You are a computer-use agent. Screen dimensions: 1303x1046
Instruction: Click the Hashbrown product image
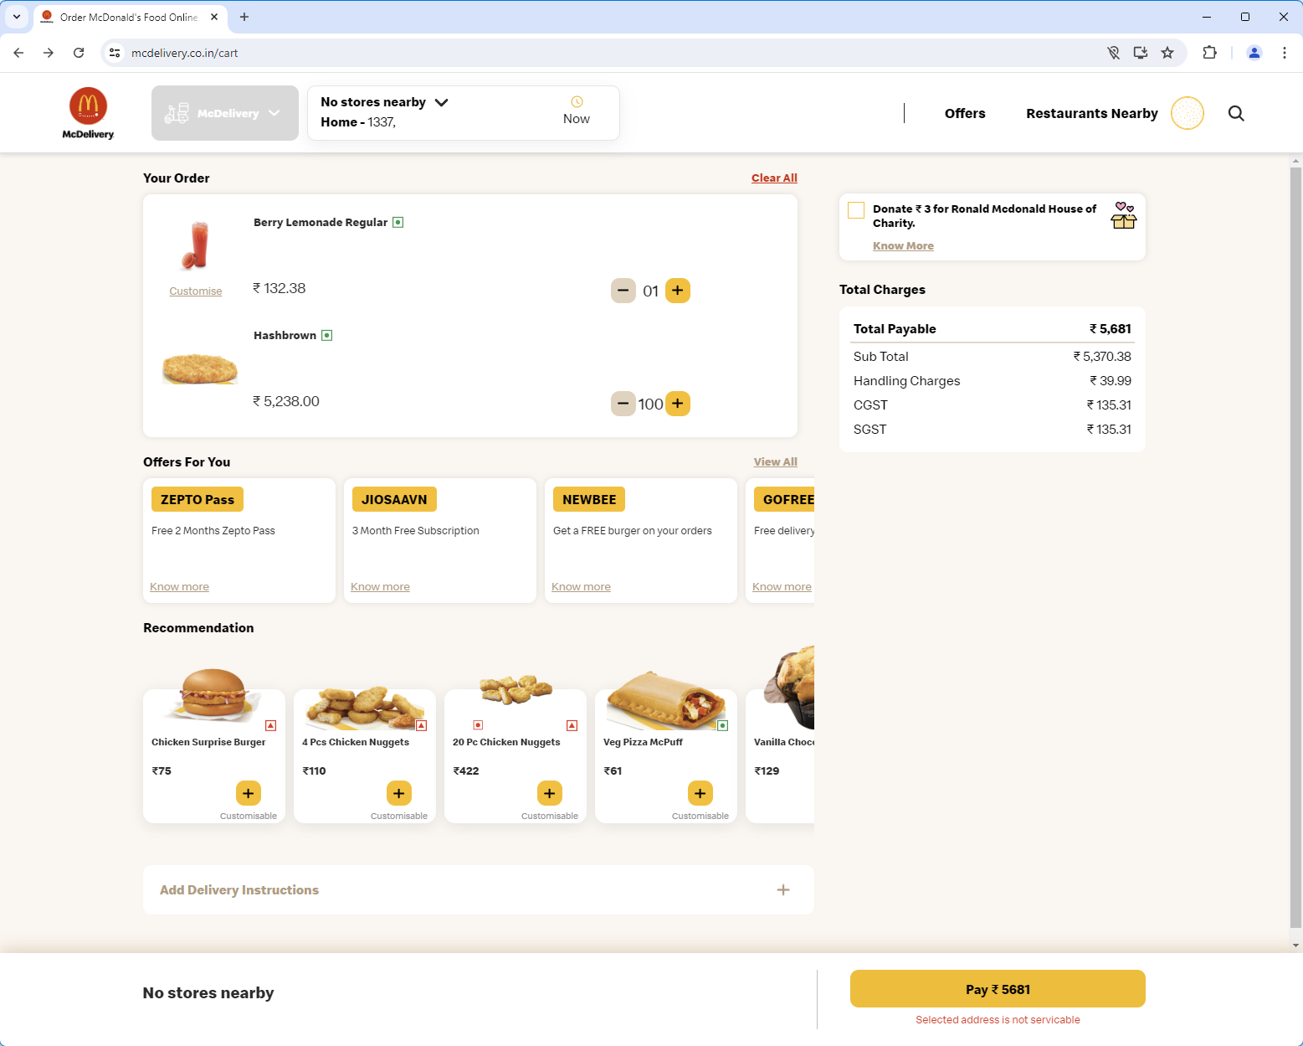pos(199,368)
